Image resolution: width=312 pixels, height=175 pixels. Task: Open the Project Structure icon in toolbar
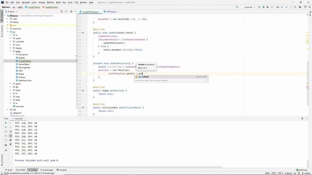coord(300,7)
